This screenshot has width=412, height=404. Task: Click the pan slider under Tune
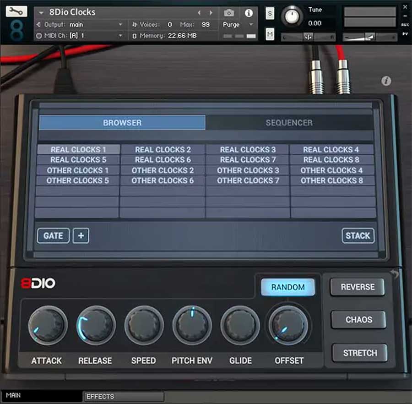pos(308,37)
